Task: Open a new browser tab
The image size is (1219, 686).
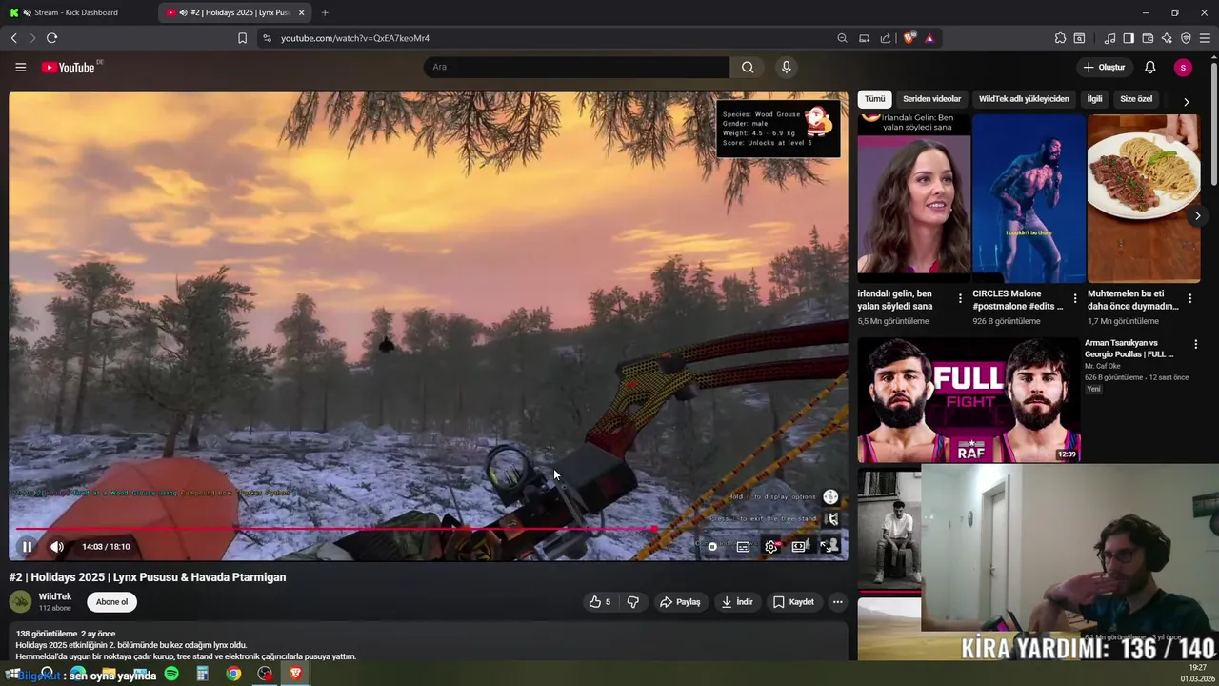Action: (325, 12)
